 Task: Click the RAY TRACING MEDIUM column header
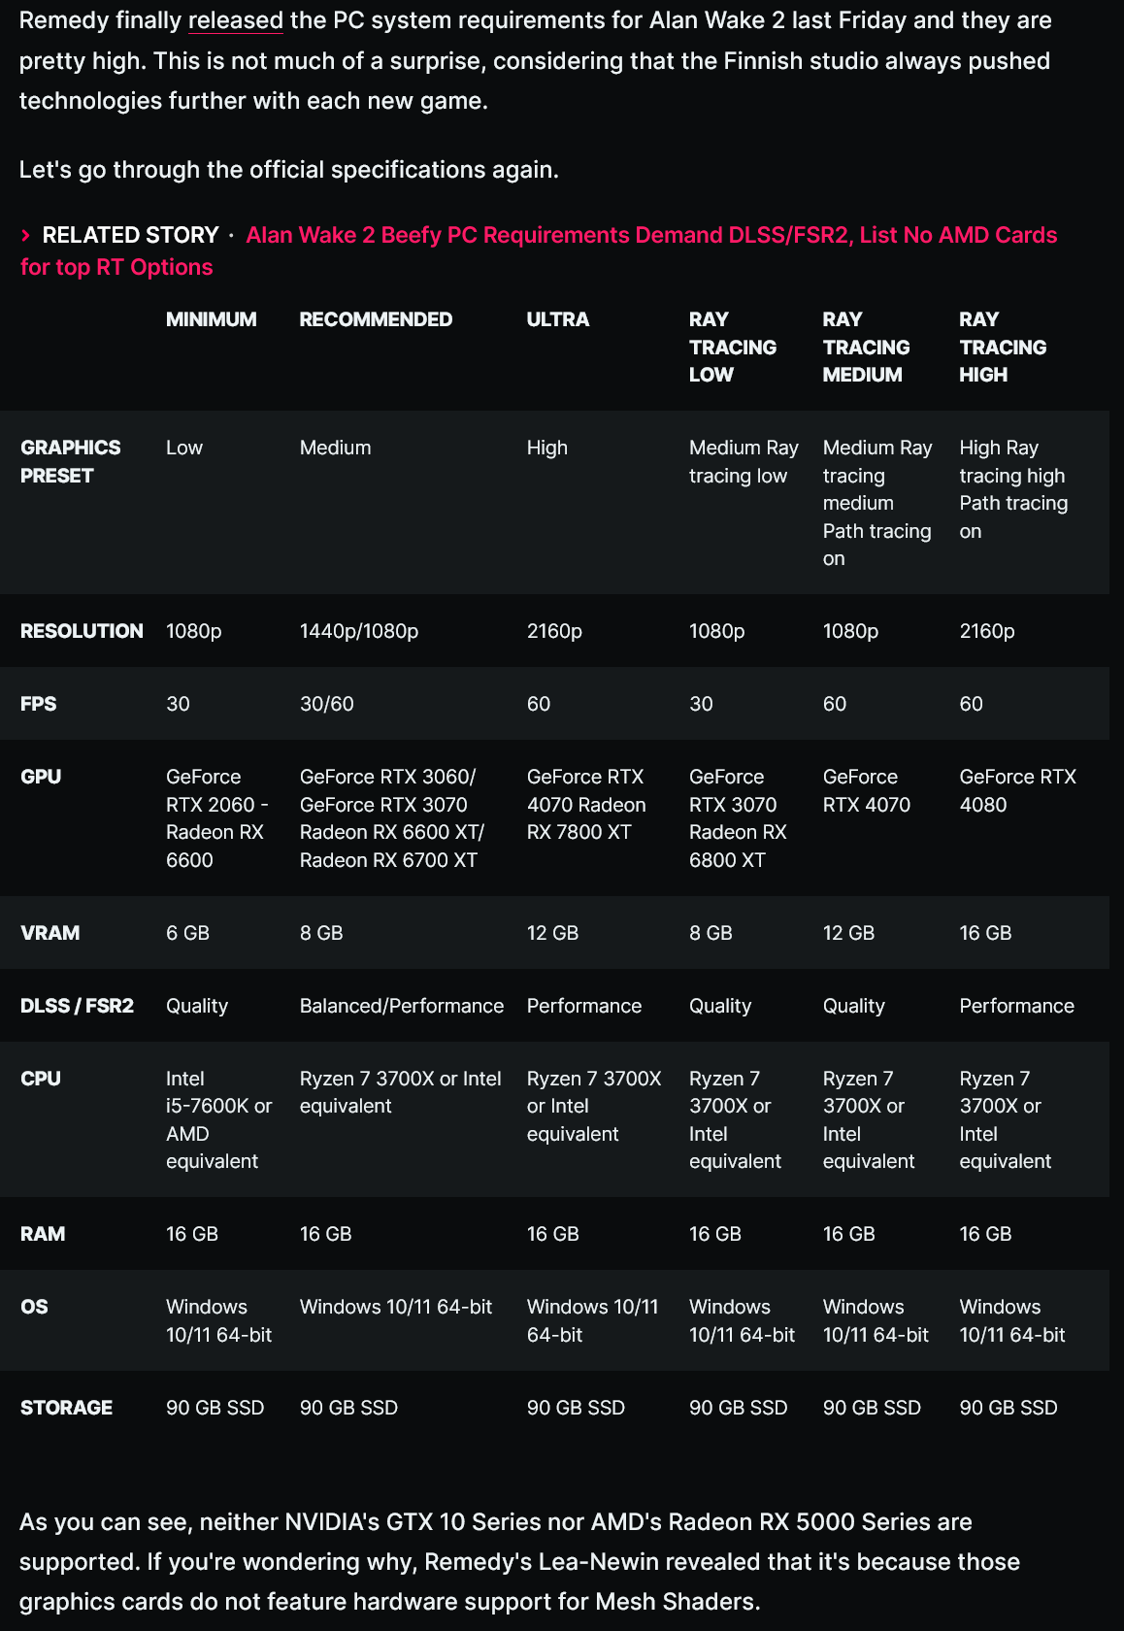[866, 347]
